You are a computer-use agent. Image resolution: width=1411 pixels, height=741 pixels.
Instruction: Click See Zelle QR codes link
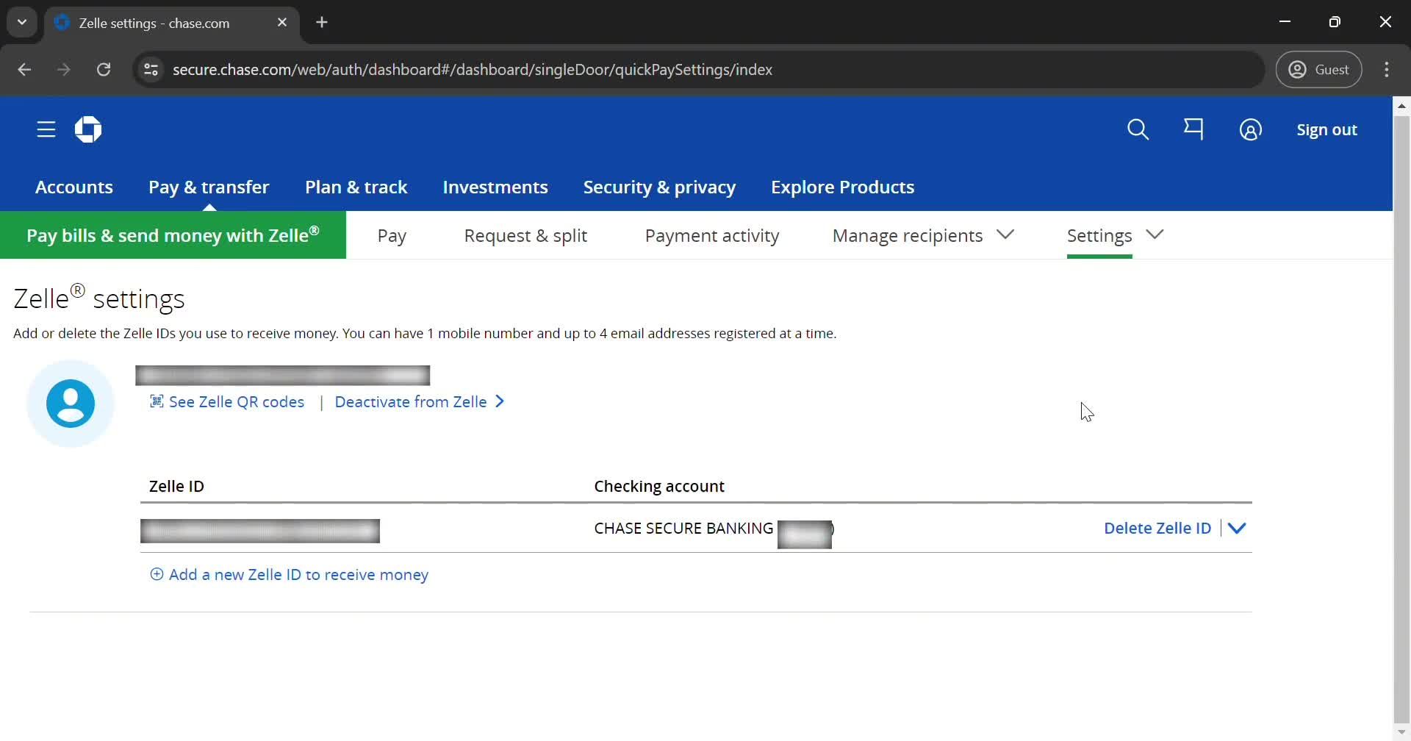(x=236, y=401)
